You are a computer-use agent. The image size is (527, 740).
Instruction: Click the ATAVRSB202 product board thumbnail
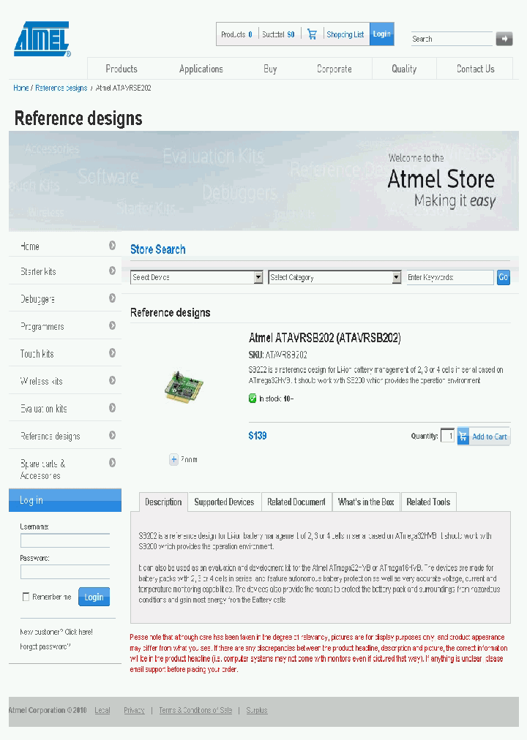184,387
